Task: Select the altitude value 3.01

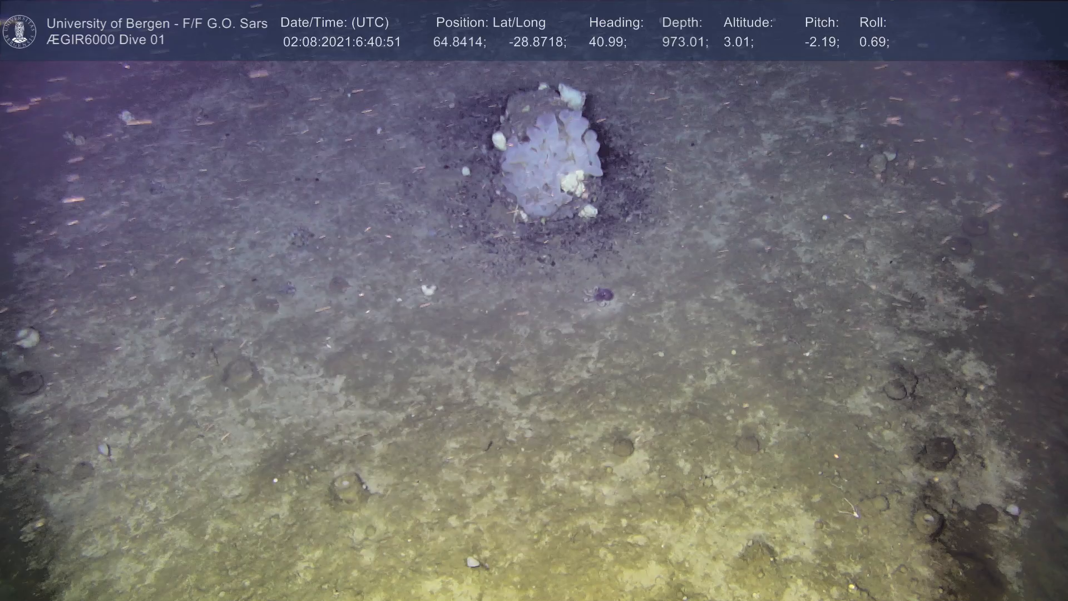Action: 738,42
